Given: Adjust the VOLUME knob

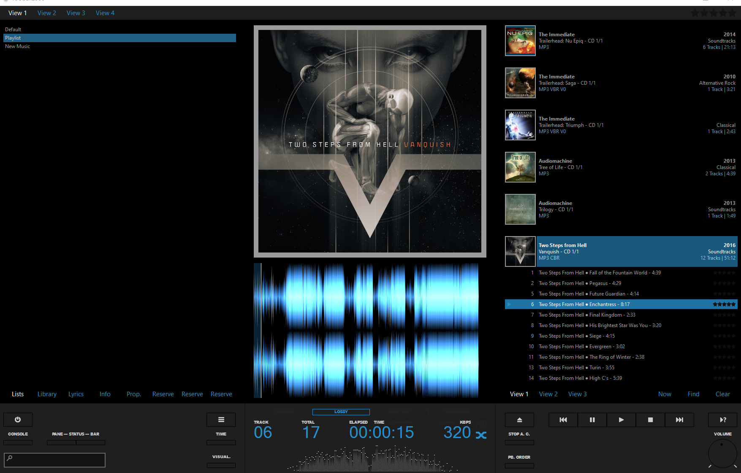Looking at the screenshot, I should (x=722, y=454).
